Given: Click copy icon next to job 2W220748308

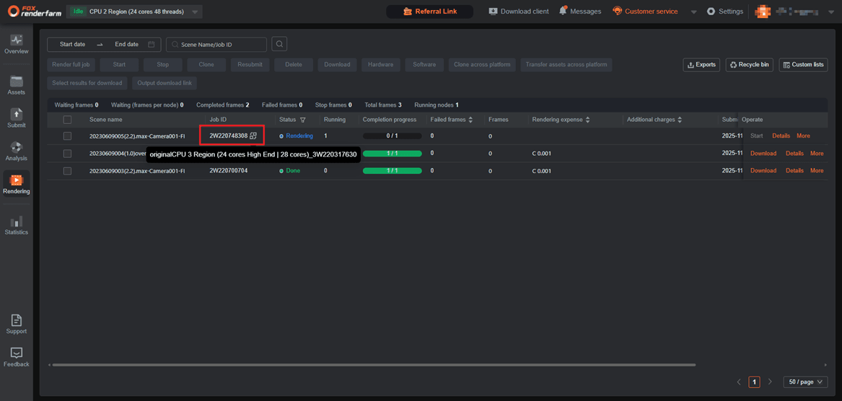Looking at the screenshot, I should 253,136.
